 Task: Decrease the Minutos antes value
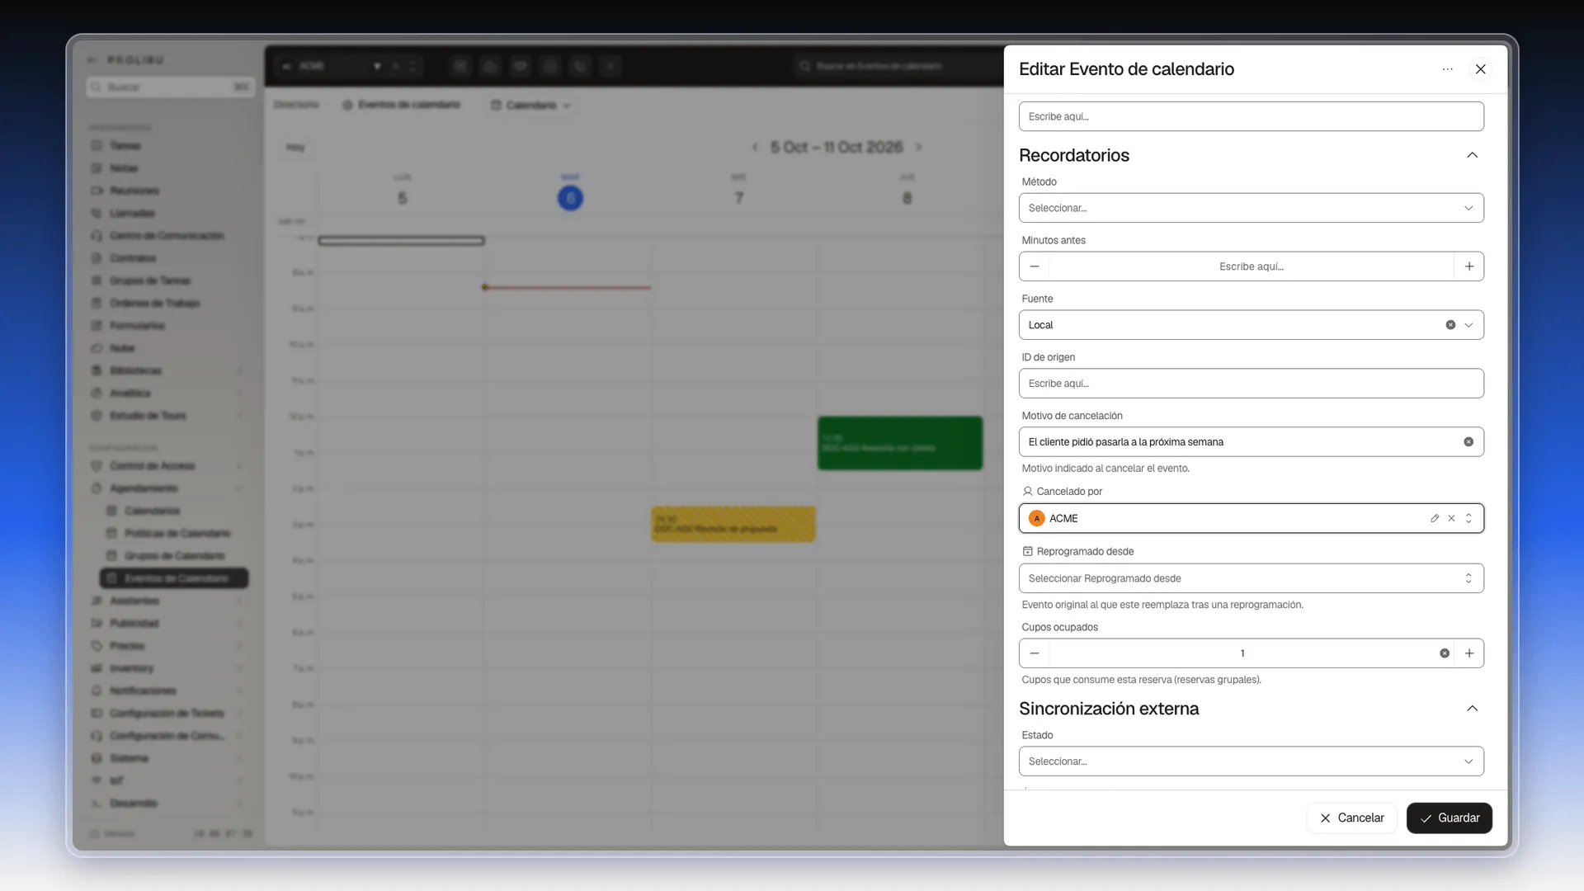tap(1035, 266)
